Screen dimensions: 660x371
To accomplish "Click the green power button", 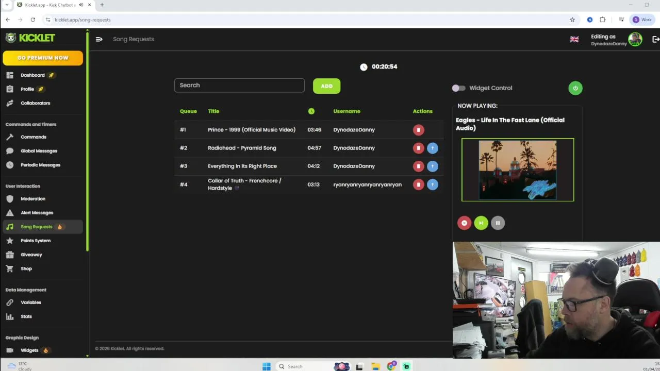I will click(x=575, y=88).
